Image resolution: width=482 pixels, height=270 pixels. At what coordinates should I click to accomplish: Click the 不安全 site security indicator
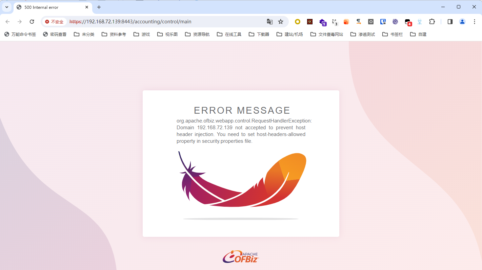(54, 22)
